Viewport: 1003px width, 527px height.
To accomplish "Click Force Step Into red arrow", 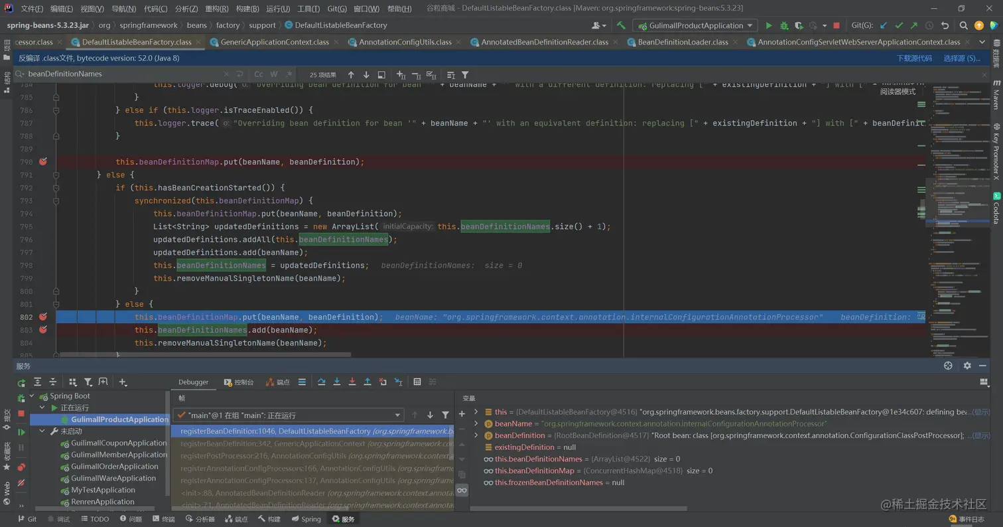I will point(352,382).
